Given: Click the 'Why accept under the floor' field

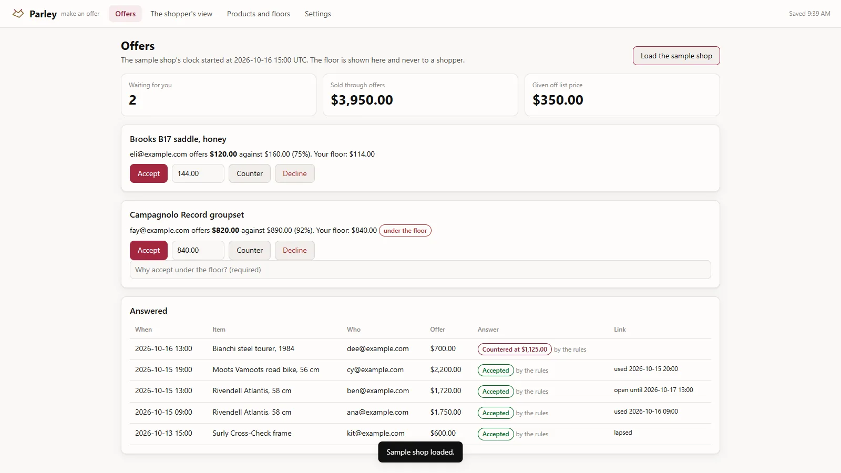Looking at the screenshot, I should click(x=420, y=270).
